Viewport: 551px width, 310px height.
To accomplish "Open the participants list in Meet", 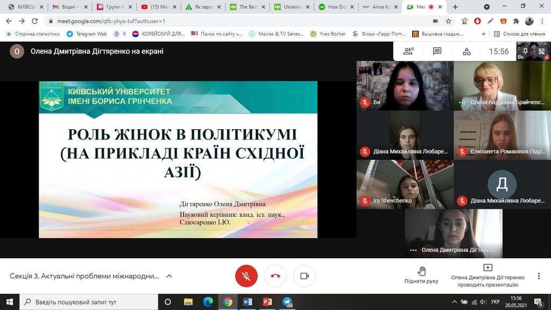I will point(408,52).
